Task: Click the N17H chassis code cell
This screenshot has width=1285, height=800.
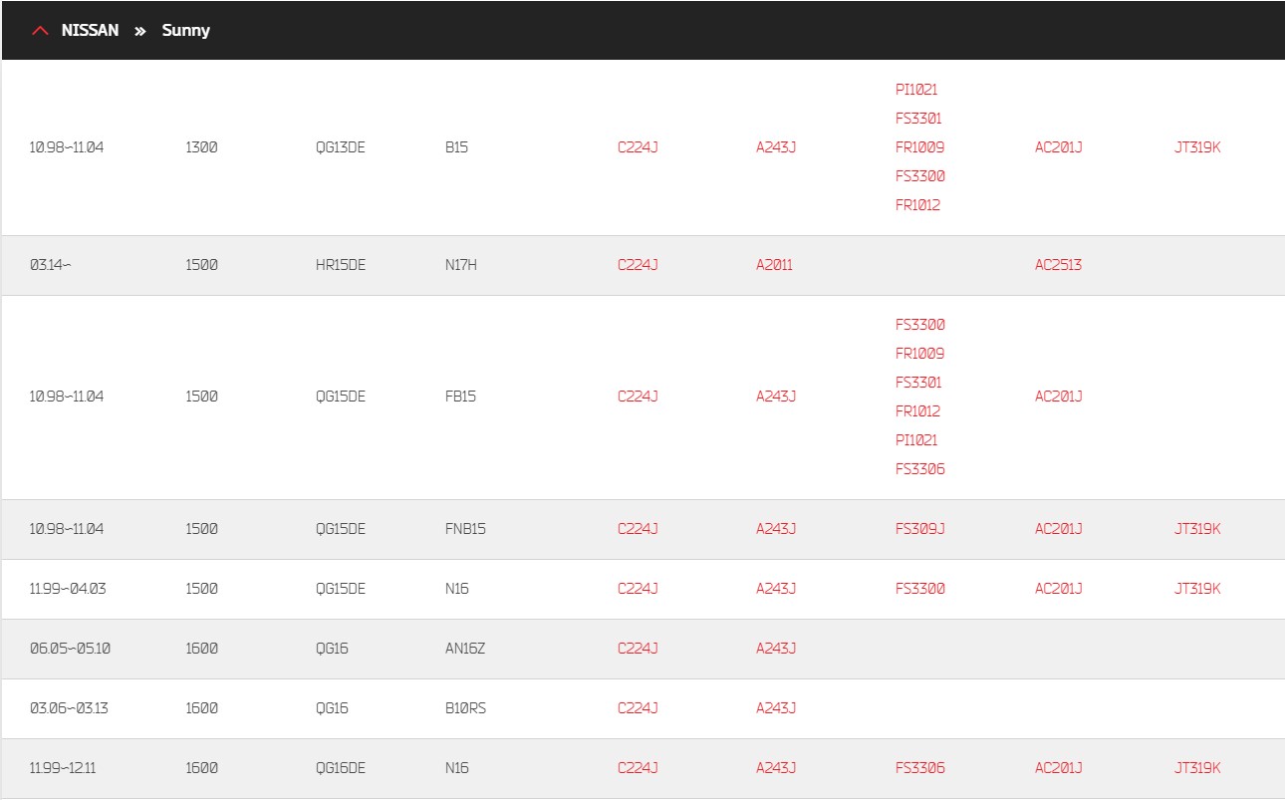Action: pyautogui.click(x=461, y=265)
